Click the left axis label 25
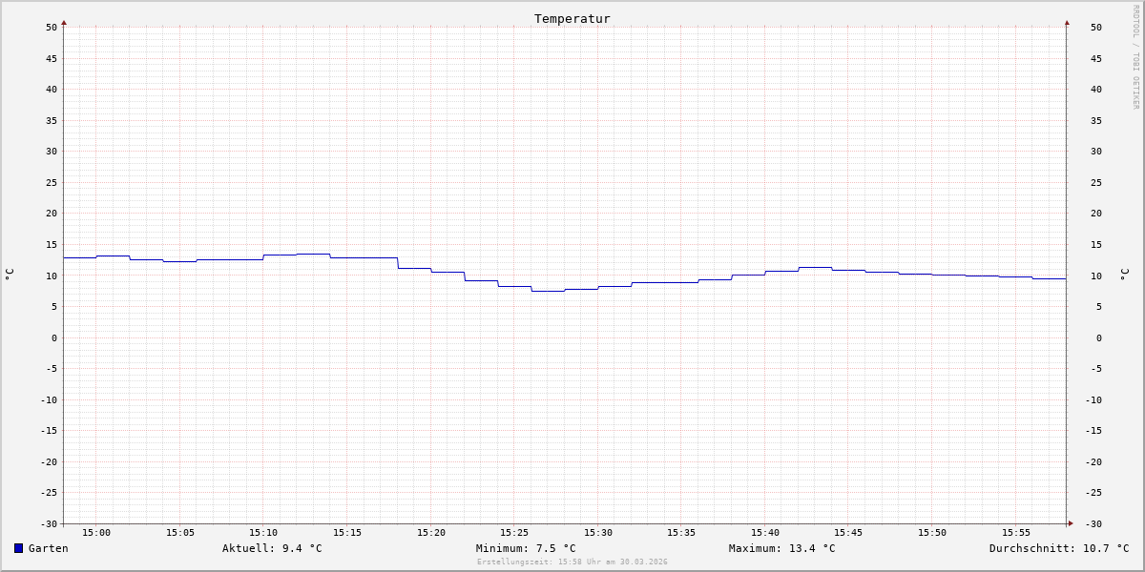This screenshot has height=572, width=1145. [52, 182]
